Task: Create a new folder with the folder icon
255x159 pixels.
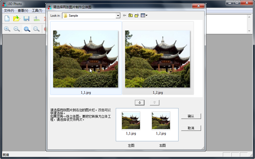Action: pyautogui.click(x=137, y=16)
